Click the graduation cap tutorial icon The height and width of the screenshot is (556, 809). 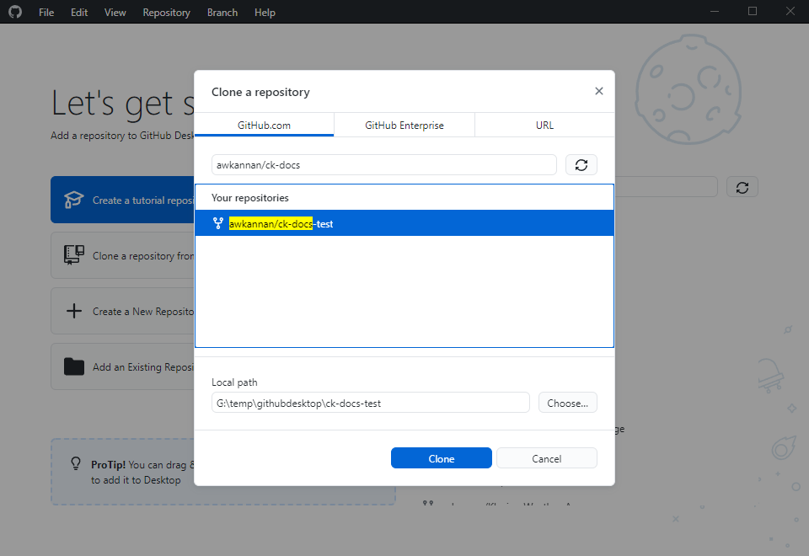74,200
